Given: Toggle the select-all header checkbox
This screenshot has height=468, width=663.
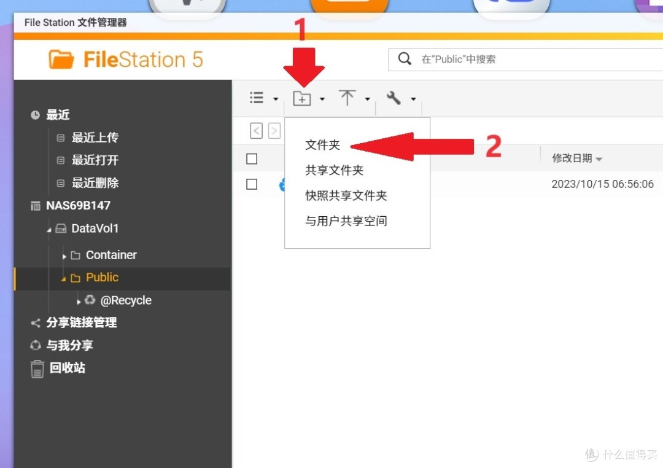Looking at the screenshot, I should [252, 158].
